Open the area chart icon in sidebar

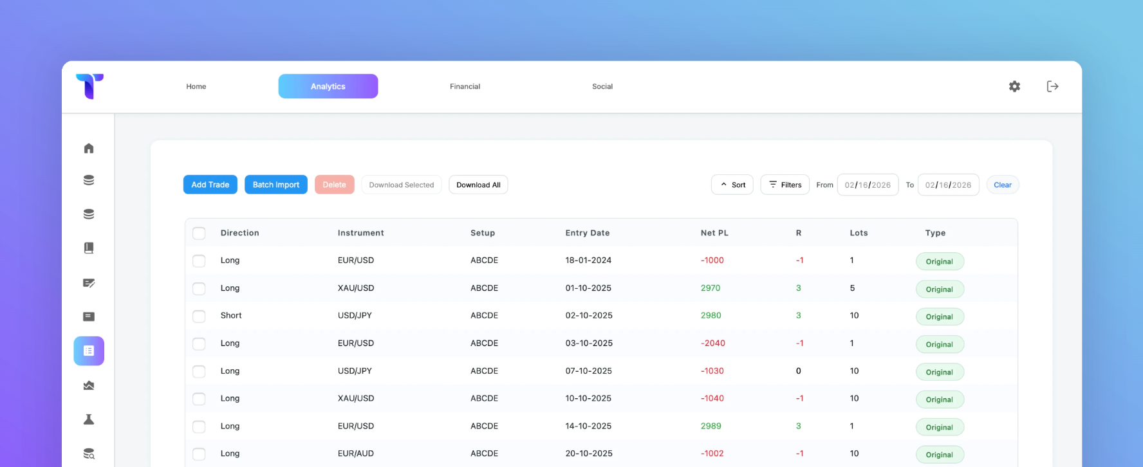tap(89, 386)
